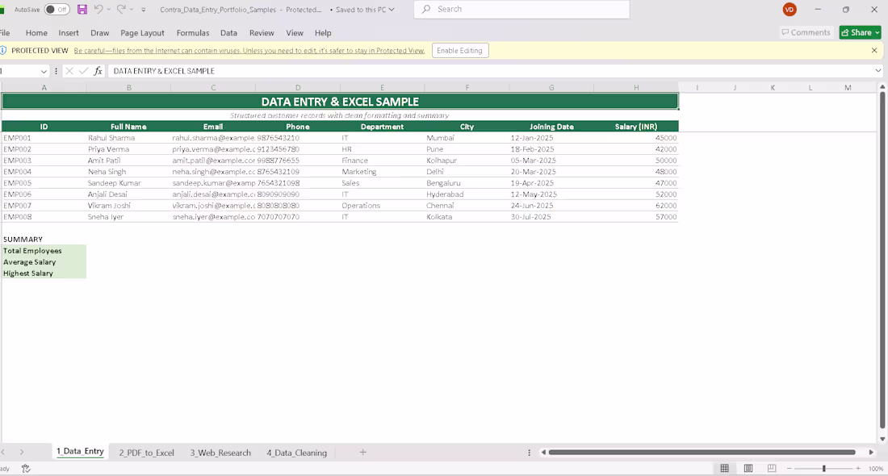Open Customize Quick Access Toolbar dropdown
The image size is (888, 476).
[x=143, y=10]
